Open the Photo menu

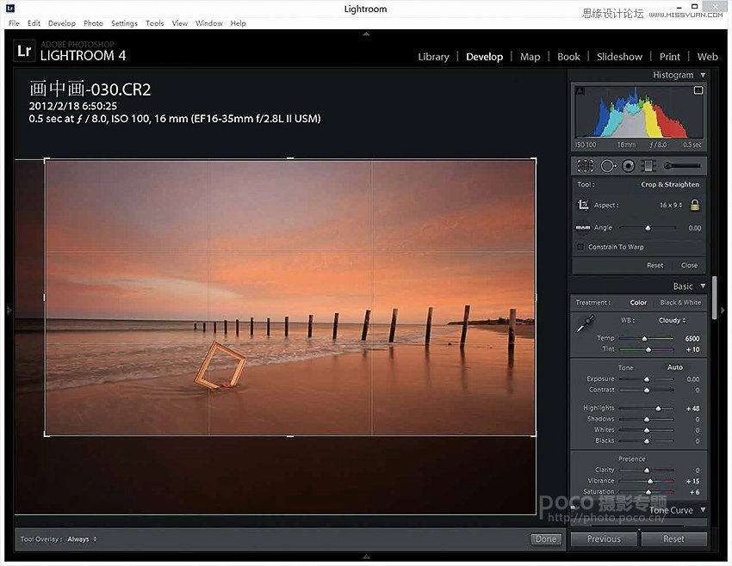click(93, 23)
